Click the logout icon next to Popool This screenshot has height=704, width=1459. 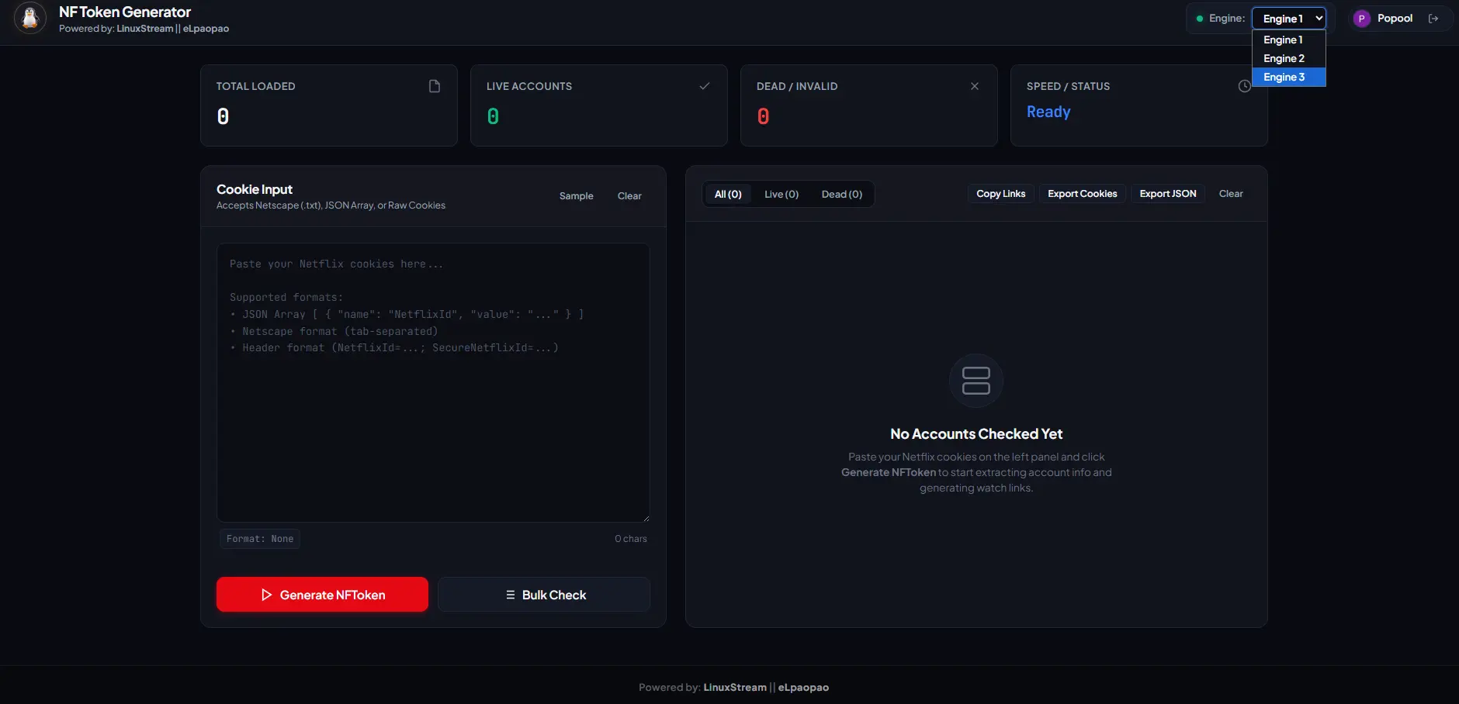click(1433, 19)
